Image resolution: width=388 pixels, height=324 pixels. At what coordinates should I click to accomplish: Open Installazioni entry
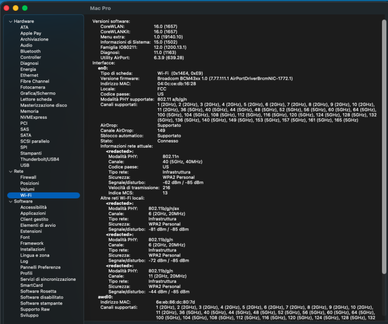[x=33, y=249]
